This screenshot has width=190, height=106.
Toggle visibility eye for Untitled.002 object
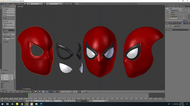[183, 18]
